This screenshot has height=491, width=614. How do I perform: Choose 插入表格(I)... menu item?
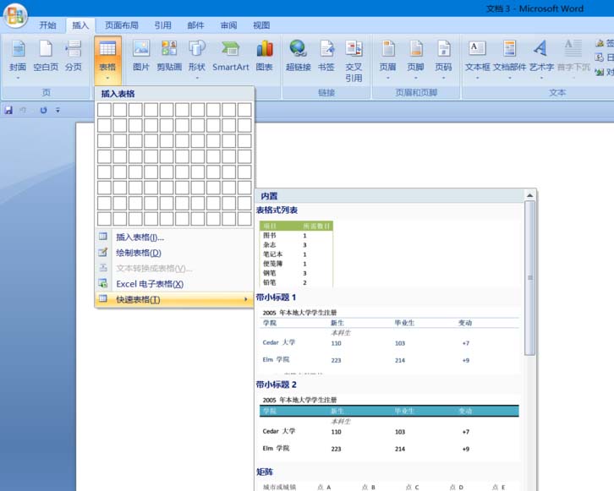(175, 237)
